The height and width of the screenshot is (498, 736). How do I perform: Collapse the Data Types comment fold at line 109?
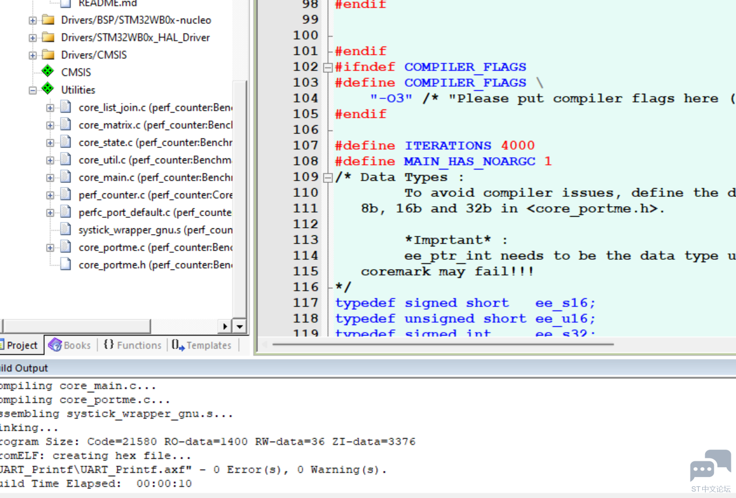tap(328, 178)
